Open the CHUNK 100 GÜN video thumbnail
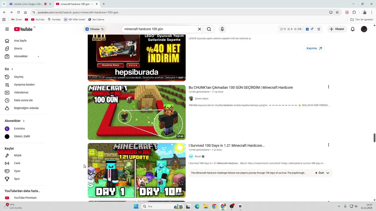 (x=137, y=112)
